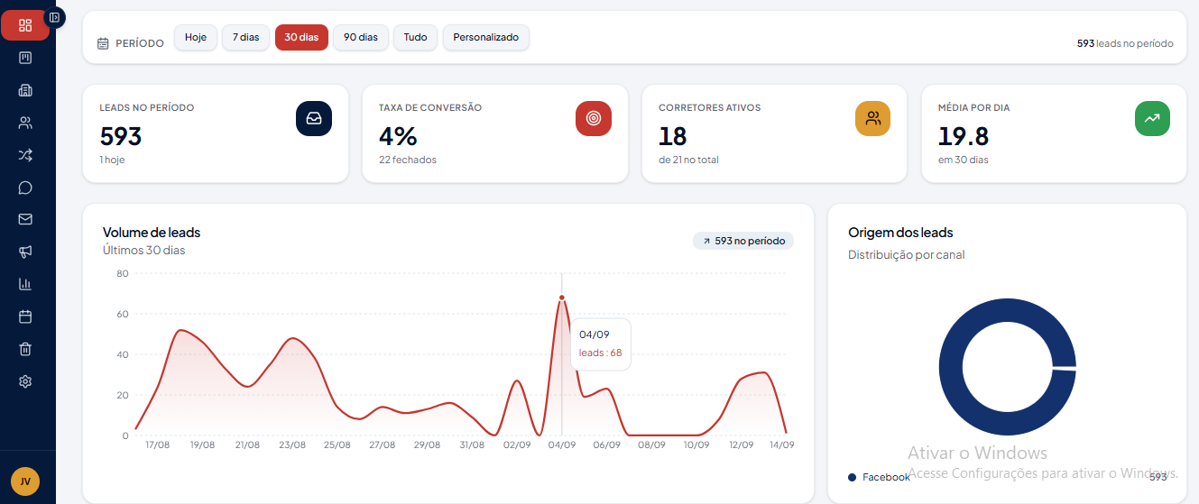Open the chat bubble icon in sidebar
Screen dimensions: 1199x504
[25, 188]
